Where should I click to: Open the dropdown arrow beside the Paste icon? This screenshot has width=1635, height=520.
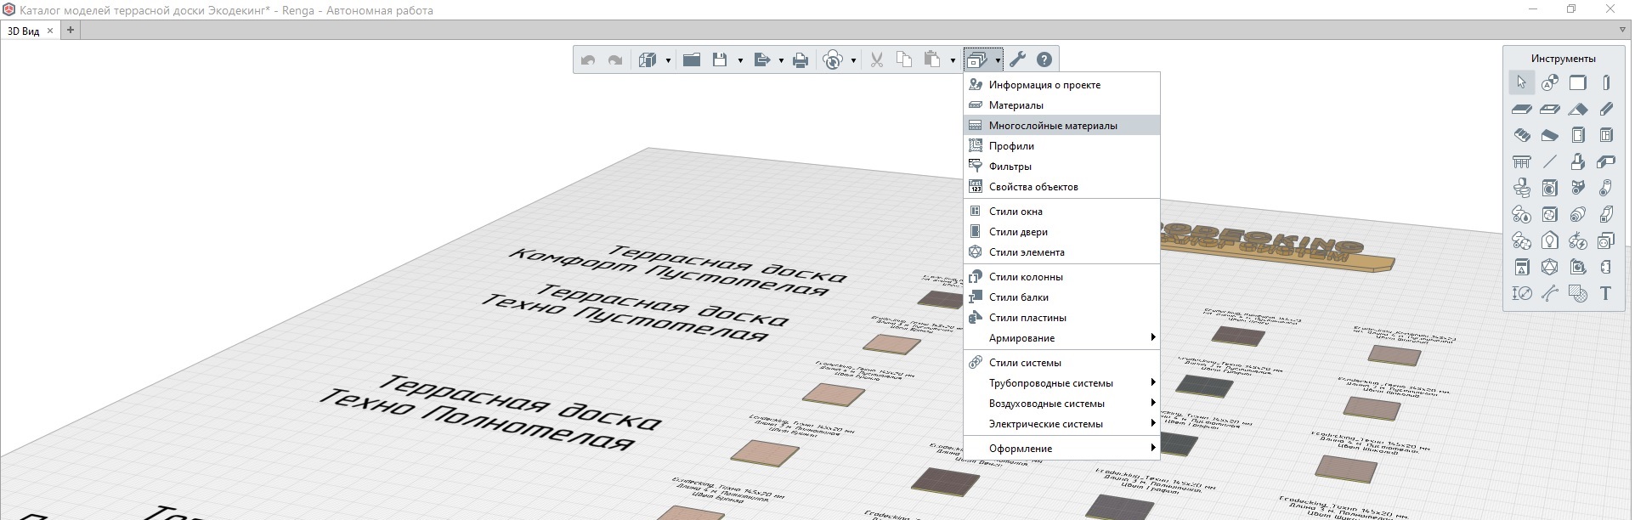pos(953,60)
